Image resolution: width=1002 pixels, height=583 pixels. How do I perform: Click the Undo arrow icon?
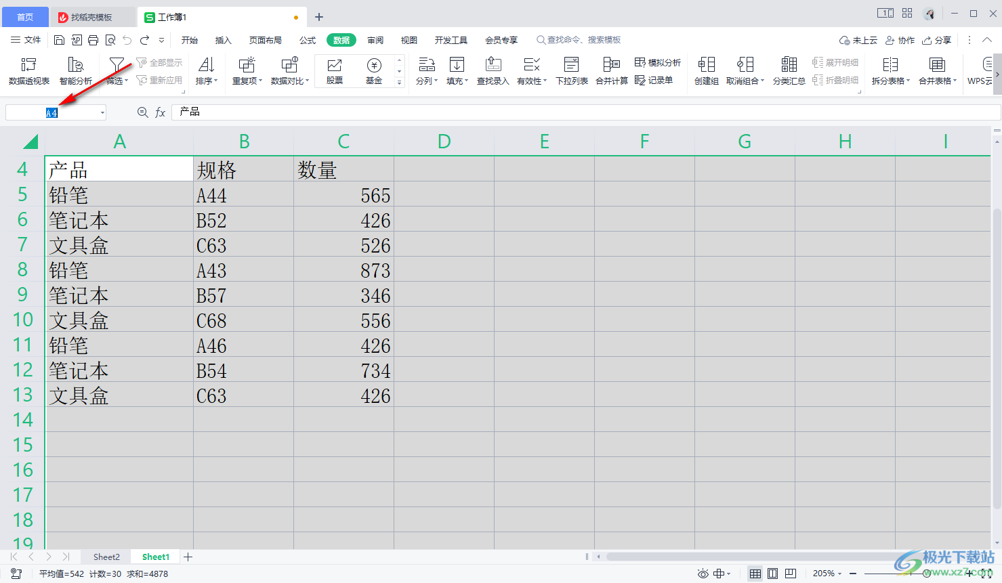127,40
